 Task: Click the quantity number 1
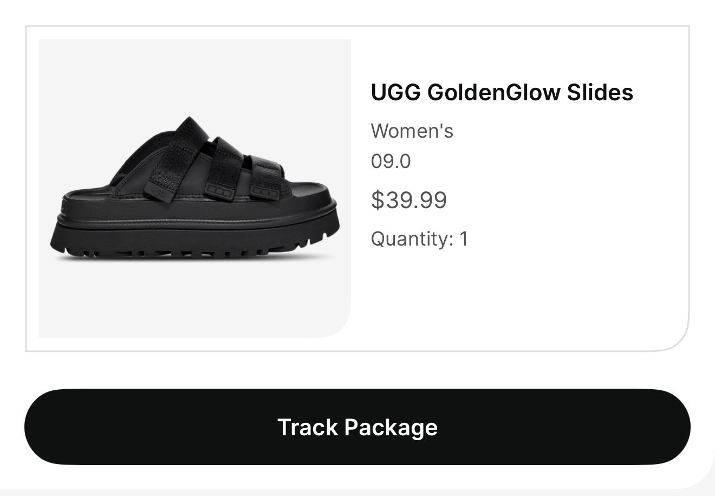point(463,239)
